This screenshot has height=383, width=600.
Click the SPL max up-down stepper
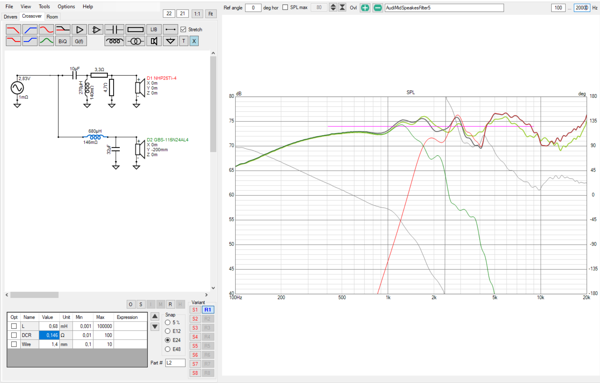coord(333,8)
